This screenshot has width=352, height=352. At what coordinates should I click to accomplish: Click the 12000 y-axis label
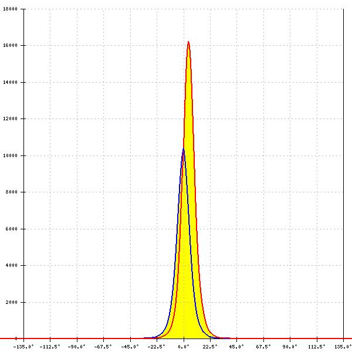click(10, 119)
